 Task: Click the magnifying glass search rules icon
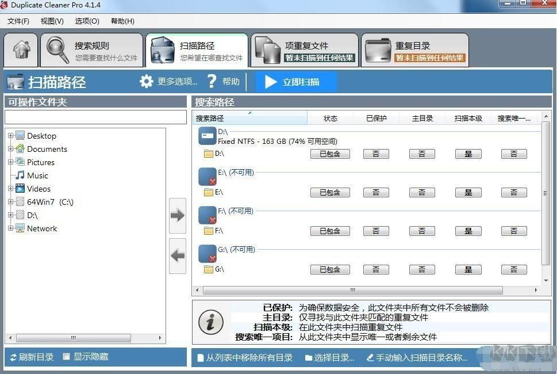[55, 50]
